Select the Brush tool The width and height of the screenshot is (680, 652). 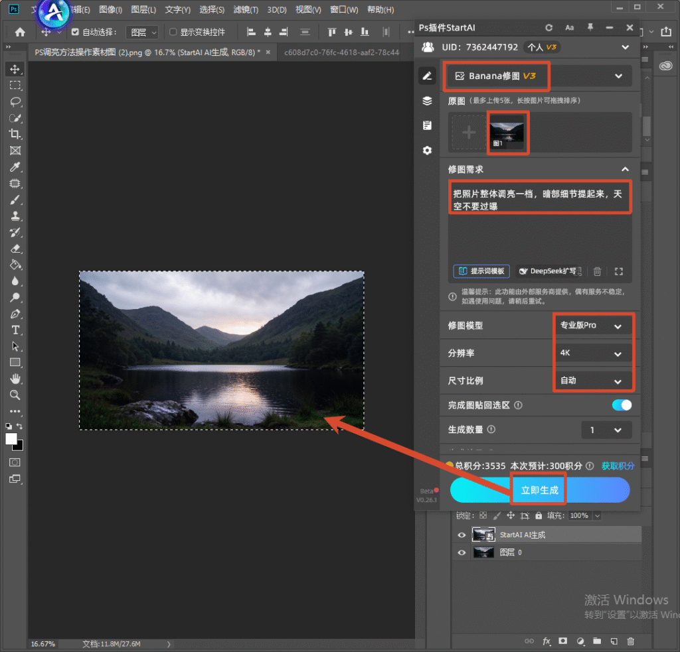click(x=15, y=200)
